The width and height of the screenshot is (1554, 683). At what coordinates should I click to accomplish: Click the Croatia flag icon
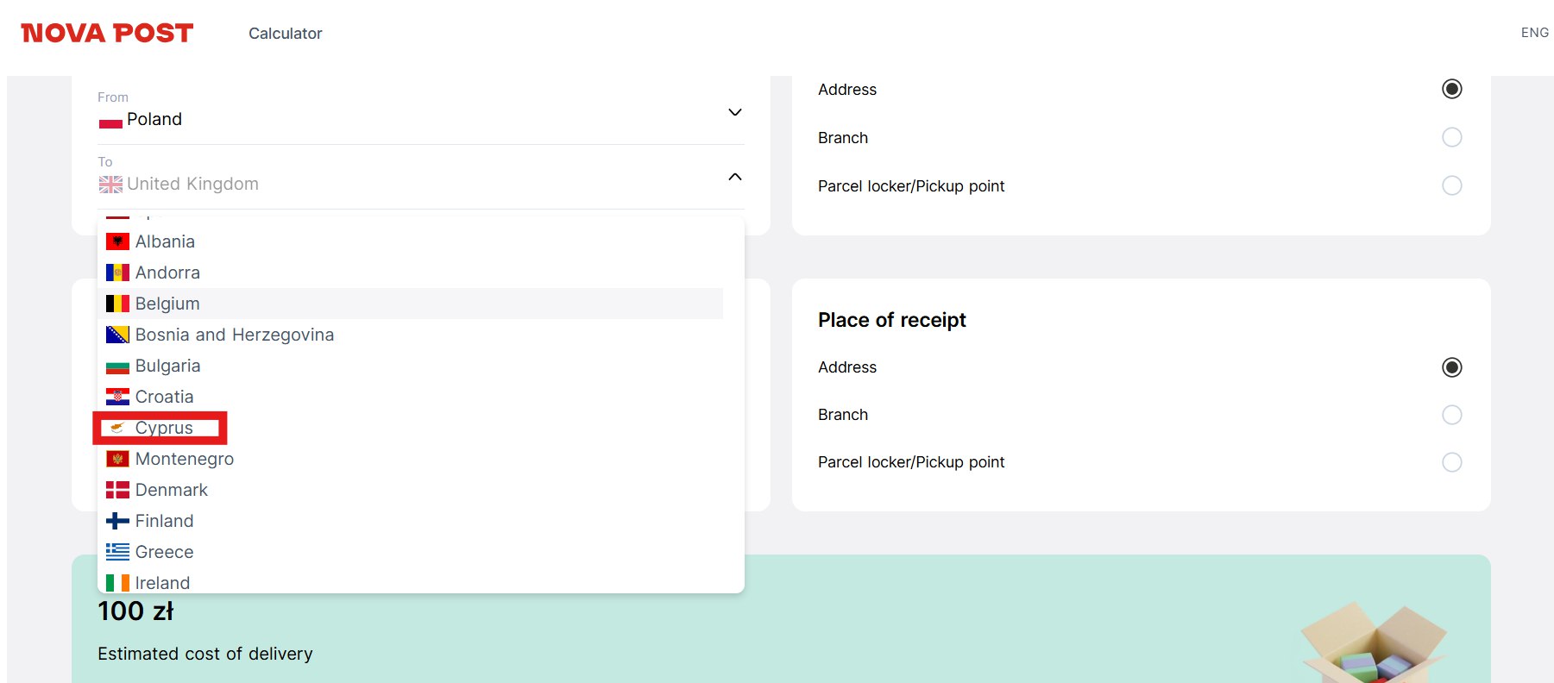click(x=117, y=397)
